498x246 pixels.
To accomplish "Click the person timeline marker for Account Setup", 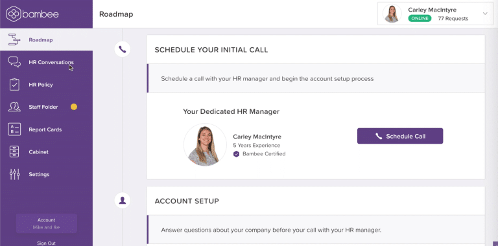I will 123,200.
